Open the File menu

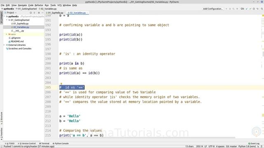pyautogui.click(x=2, y=5)
